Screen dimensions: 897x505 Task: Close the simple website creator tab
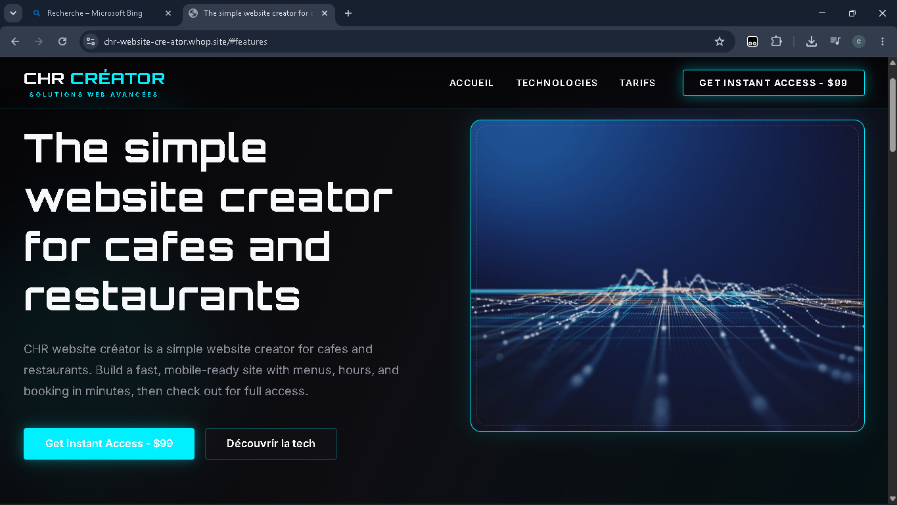324,13
